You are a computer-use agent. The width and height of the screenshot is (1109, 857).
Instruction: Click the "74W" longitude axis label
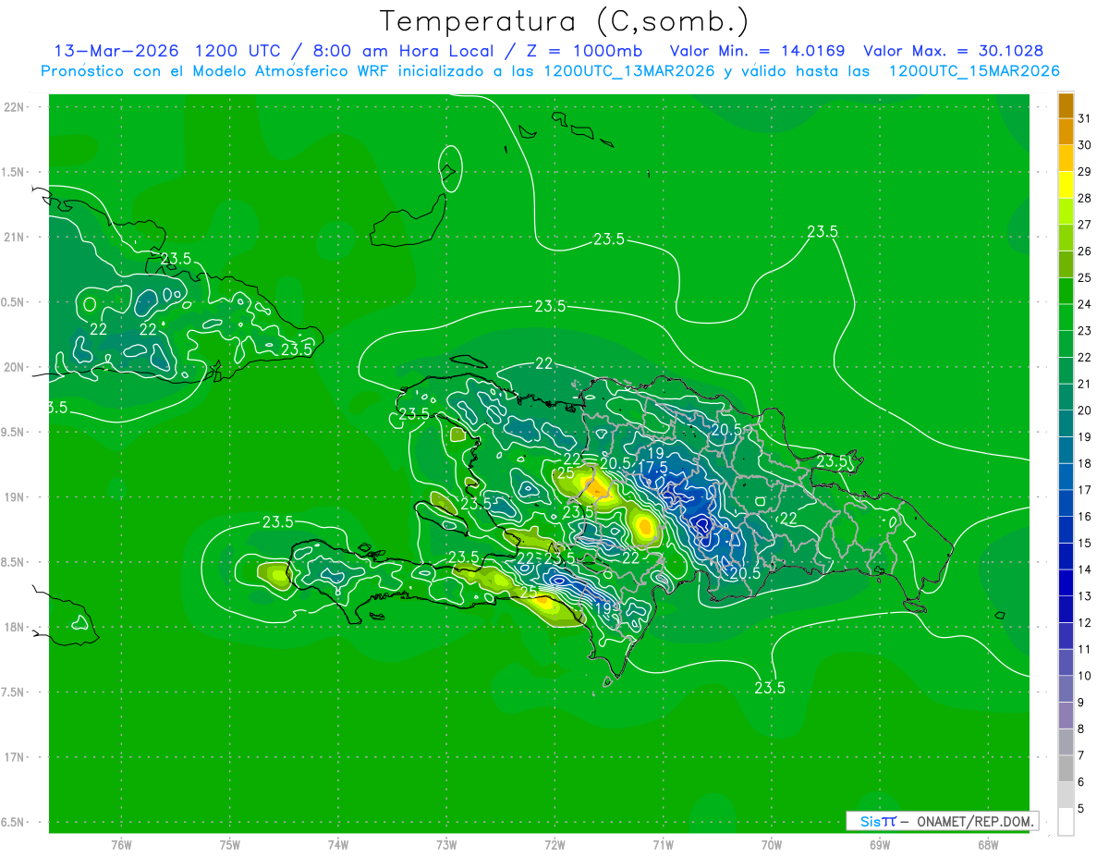tap(338, 845)
